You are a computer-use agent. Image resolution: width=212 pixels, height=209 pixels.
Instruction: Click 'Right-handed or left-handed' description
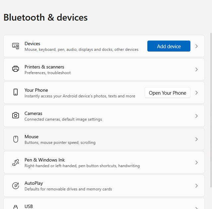coord(82,166)
